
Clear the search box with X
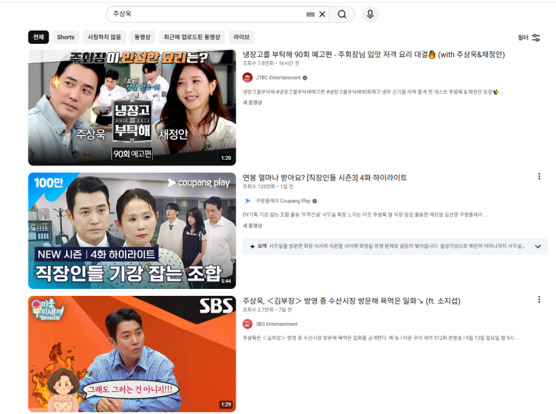pos(322,14)
